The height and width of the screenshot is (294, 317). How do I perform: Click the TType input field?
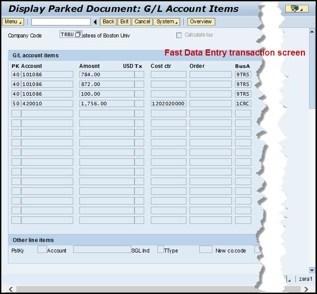click(206, 249)
